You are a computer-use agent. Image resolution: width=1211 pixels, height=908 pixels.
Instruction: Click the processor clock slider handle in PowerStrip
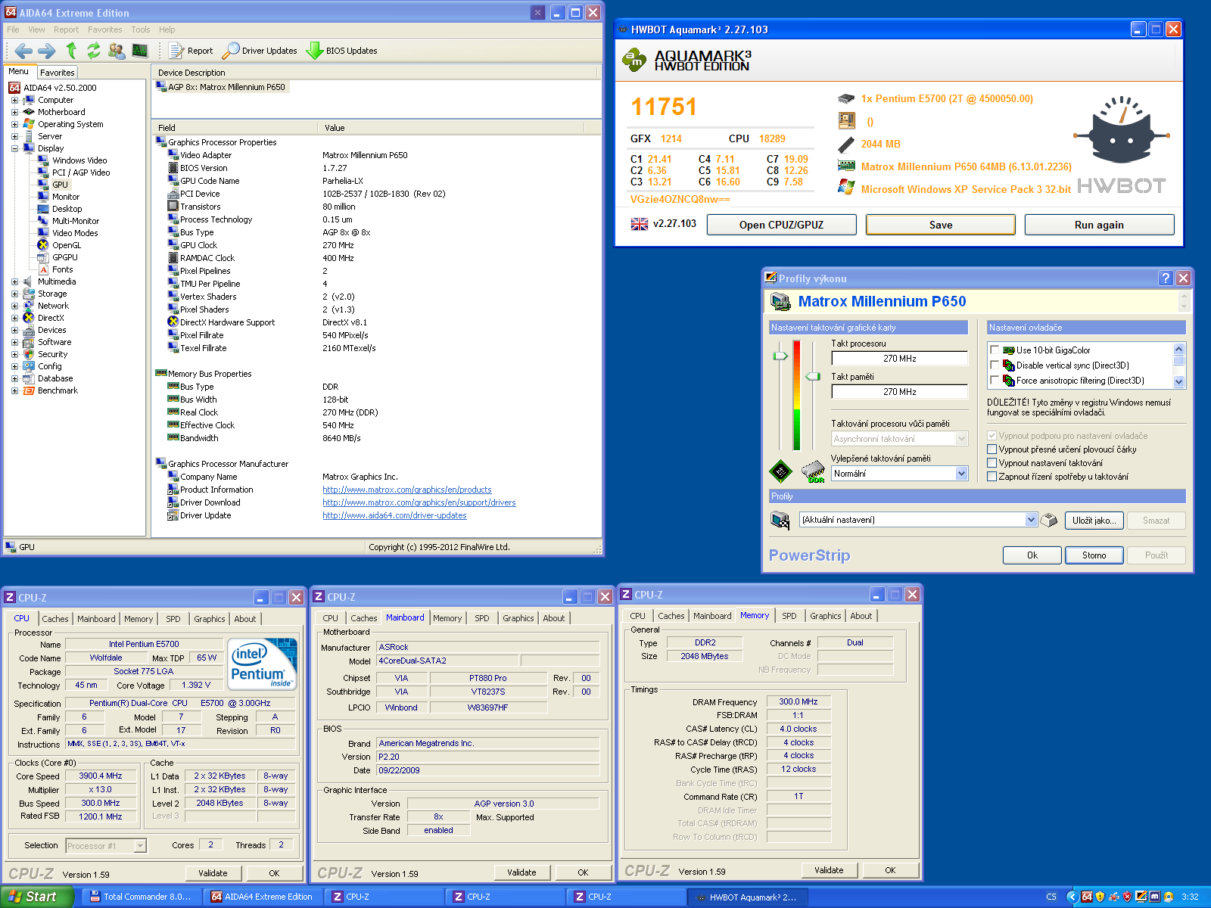tap(780, 356)
